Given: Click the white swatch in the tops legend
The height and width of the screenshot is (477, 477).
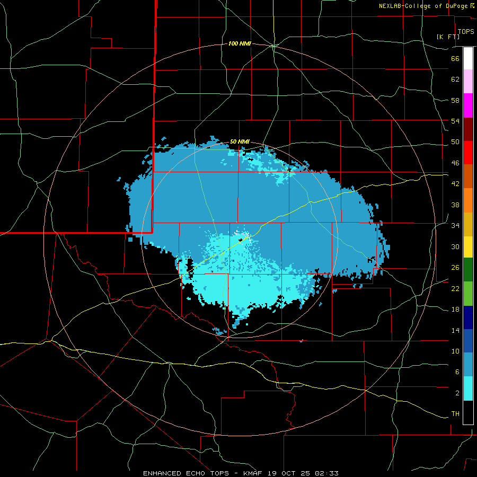Looking at the screenshot, I should click(x=468, y=58).
